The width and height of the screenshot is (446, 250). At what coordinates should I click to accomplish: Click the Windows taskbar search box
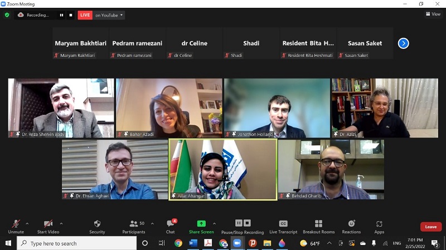(x=77, y=243)
